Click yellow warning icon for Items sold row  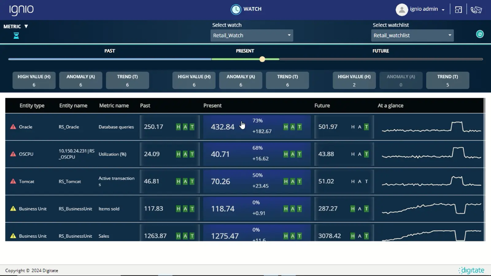tap(13, 209)
